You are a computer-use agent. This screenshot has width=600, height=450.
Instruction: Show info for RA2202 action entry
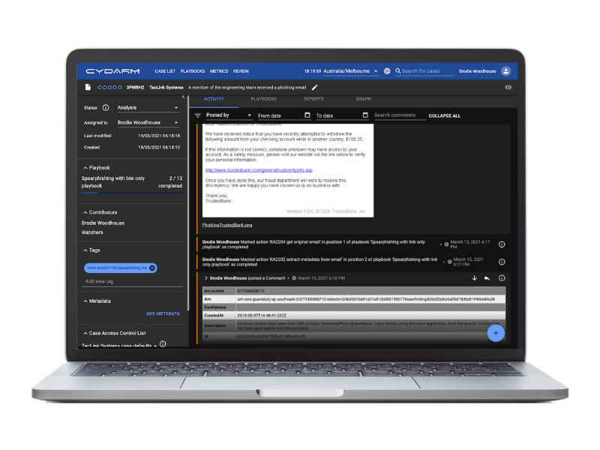[x=502, y=262]
